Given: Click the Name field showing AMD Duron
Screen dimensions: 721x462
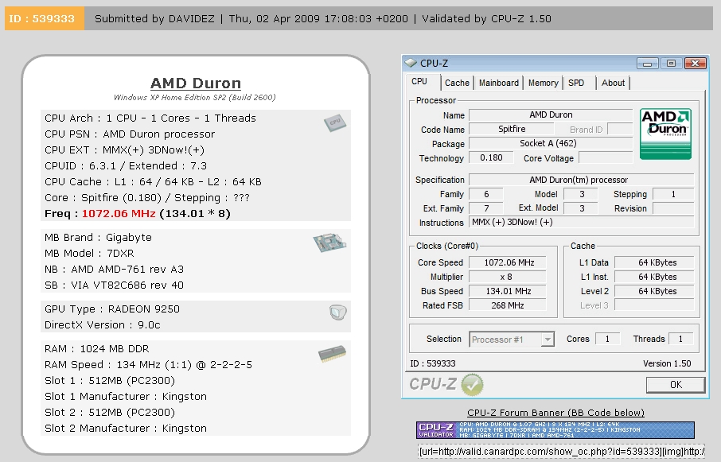Looking at the screenshot, I should tap(551, 115).
